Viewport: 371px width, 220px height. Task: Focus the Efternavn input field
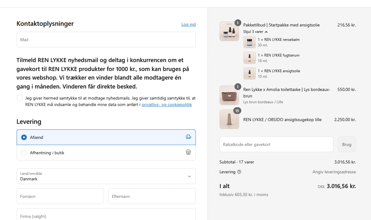tap(152, 196)
